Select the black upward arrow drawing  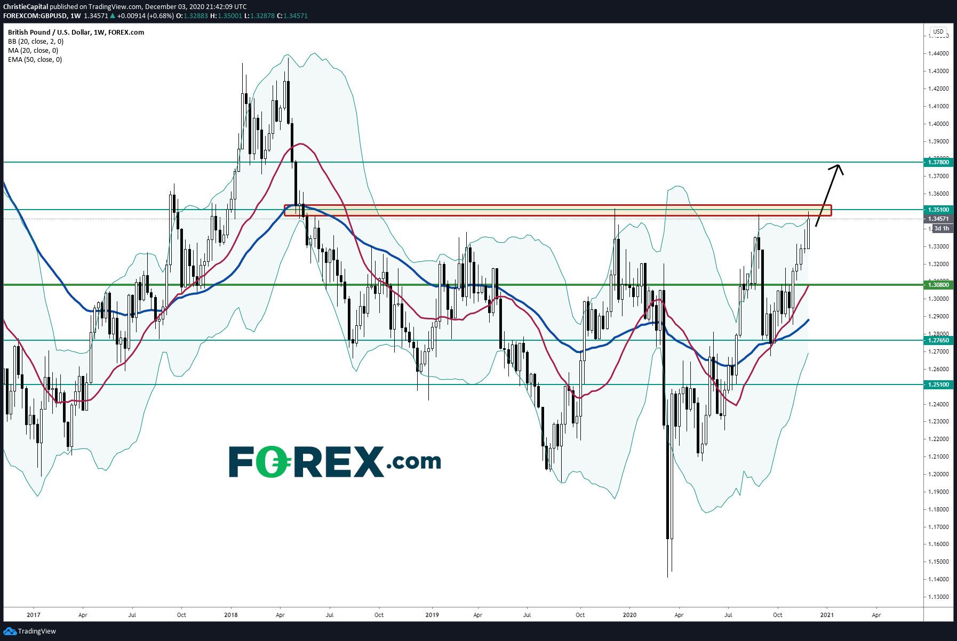[829, 195]
